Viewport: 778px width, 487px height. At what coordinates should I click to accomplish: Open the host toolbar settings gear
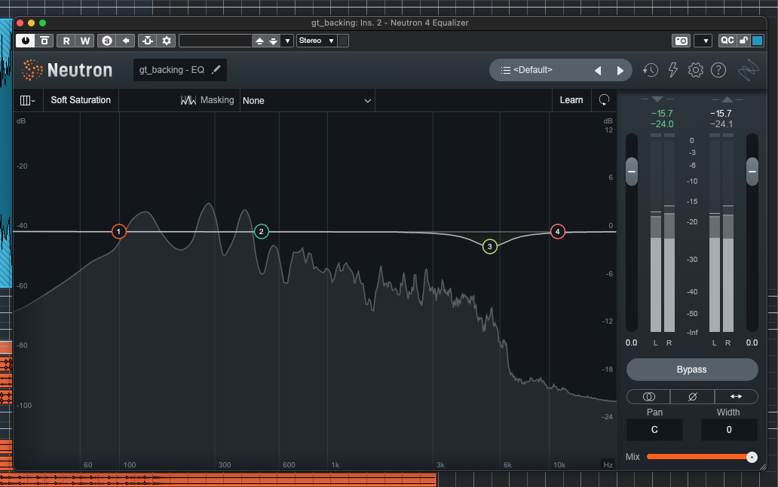point(167,41)
